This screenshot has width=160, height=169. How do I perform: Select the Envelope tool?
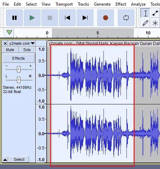click(155, 13)
